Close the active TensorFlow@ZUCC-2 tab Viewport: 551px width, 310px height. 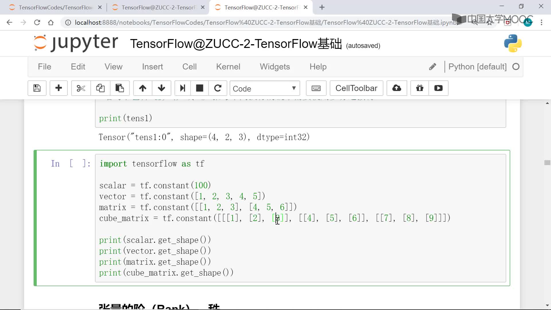coord(306,7)
